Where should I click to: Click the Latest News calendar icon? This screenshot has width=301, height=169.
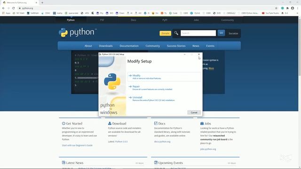click(x=63, y=162)
